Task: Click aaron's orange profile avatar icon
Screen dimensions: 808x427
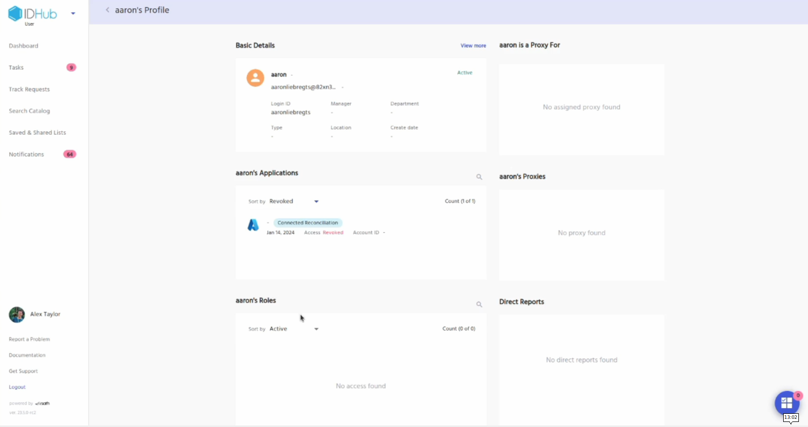Action: point(255,78)
